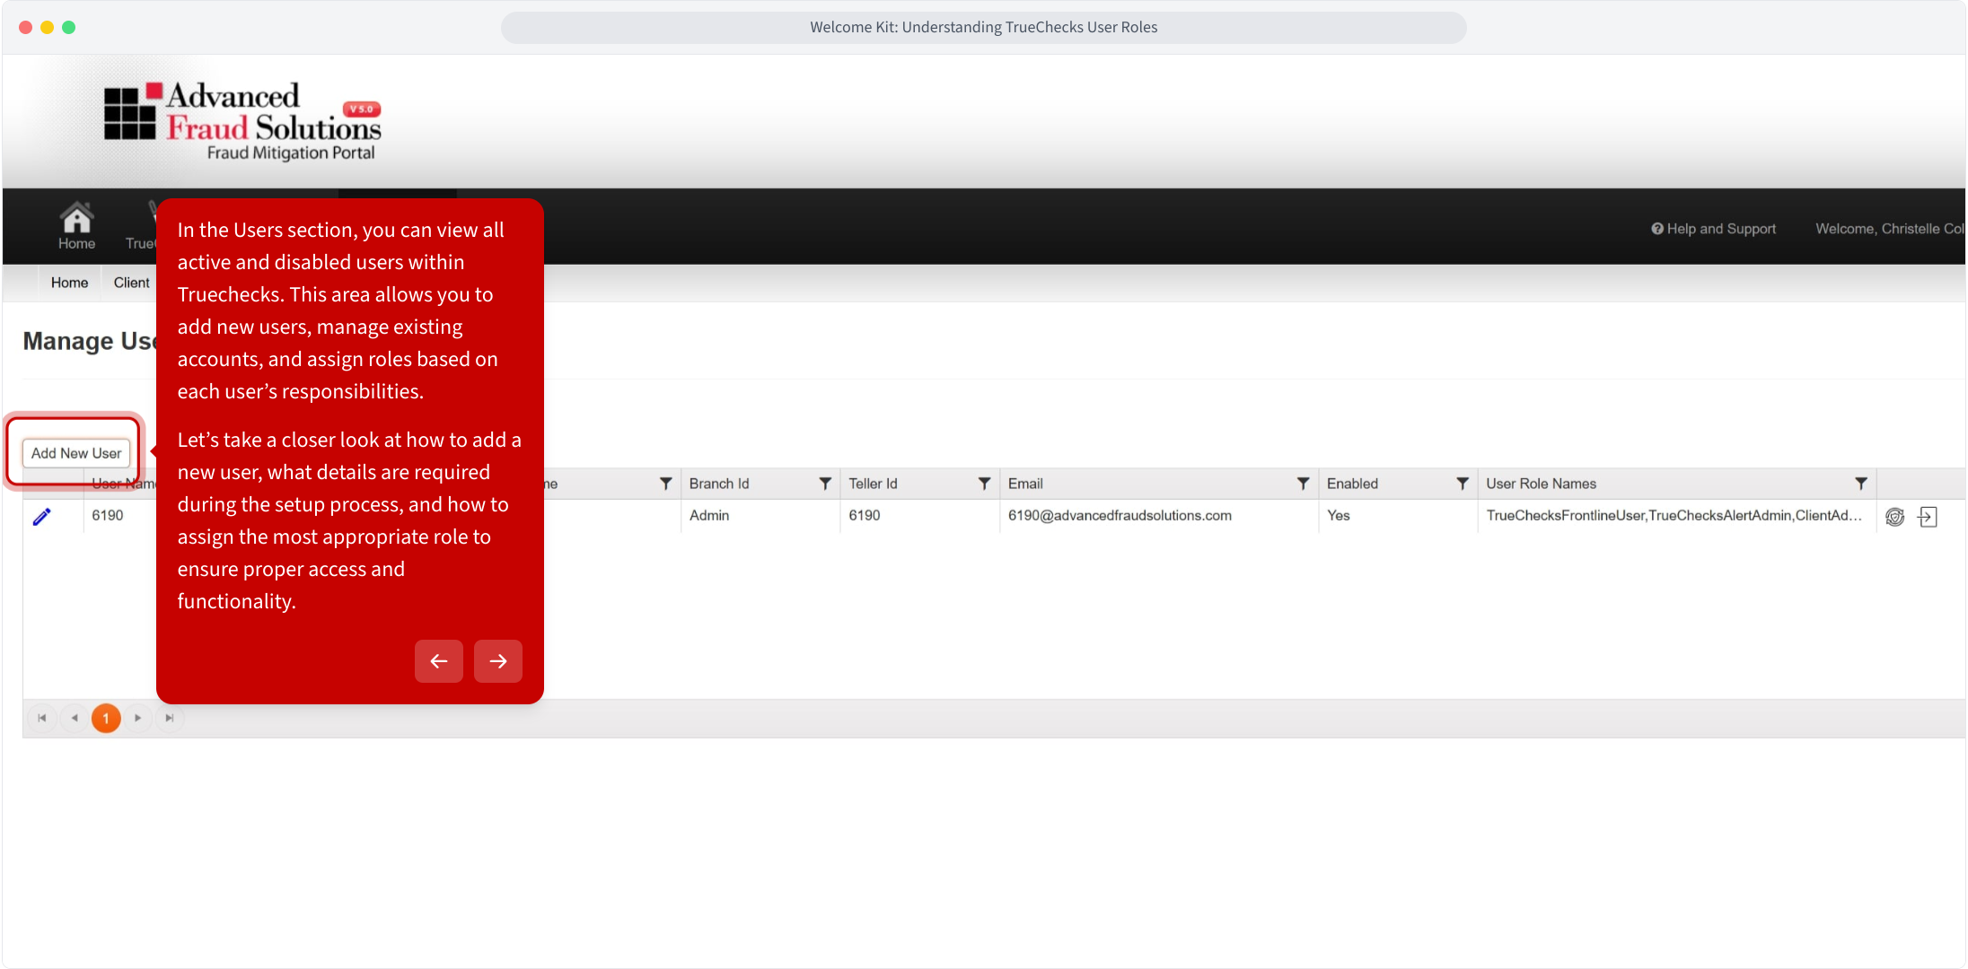Click the login-as icon for user 6190
Screen dimensions: 1968x969
(x=1927, y=517)
